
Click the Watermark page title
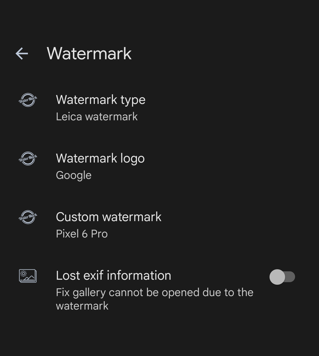[89, 53]
